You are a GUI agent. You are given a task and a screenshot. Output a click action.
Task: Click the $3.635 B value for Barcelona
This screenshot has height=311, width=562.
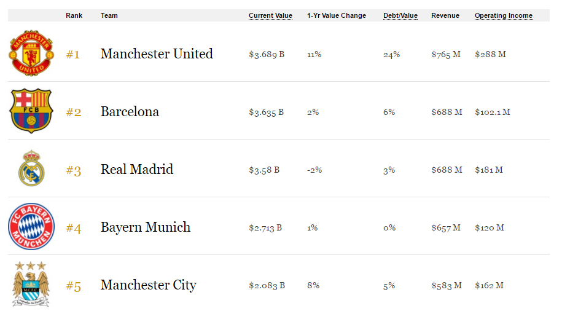(267, 112)
